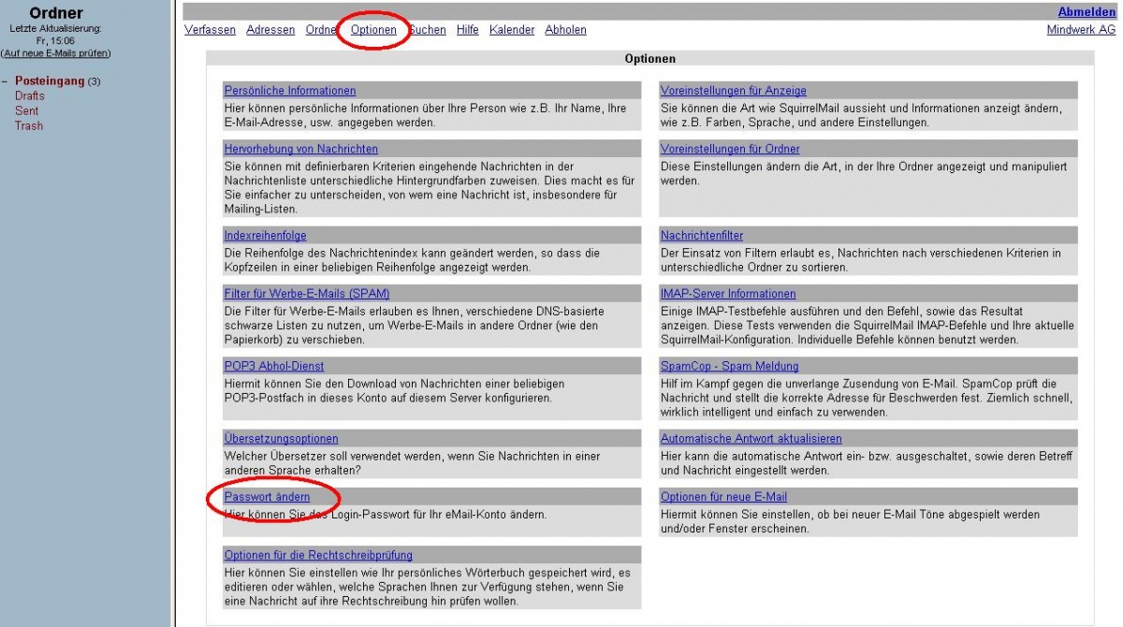This screenshot has height=627, width=1123.
Task: Open the Mindwerk AG link
Action: (x=1081, y=30)
